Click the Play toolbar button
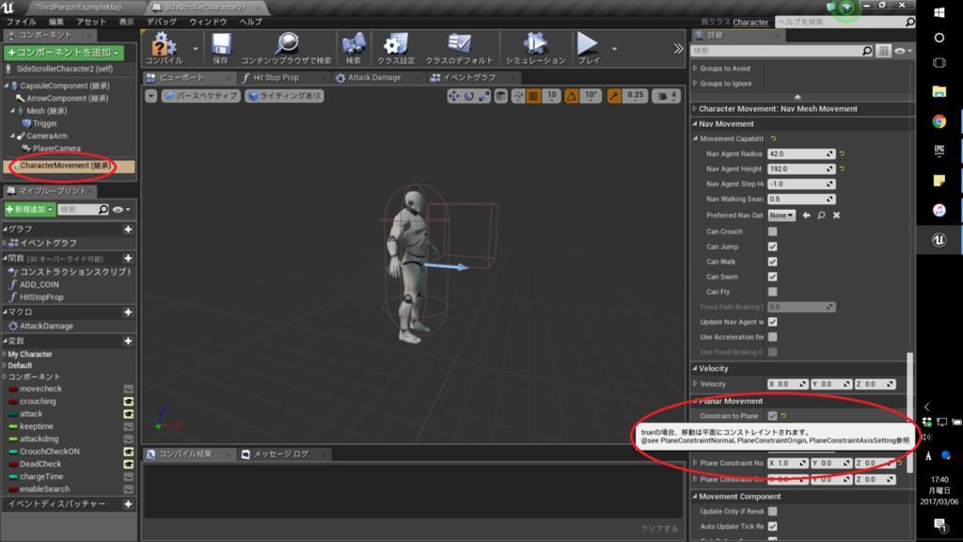 tap(589, 48)
